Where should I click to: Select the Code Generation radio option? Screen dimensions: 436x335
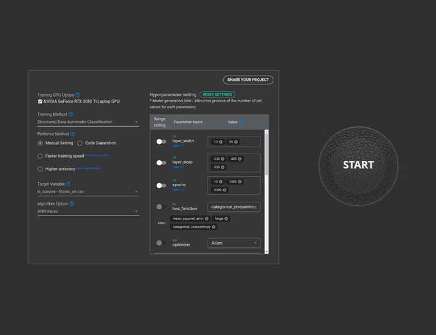[x=79, y=143]
